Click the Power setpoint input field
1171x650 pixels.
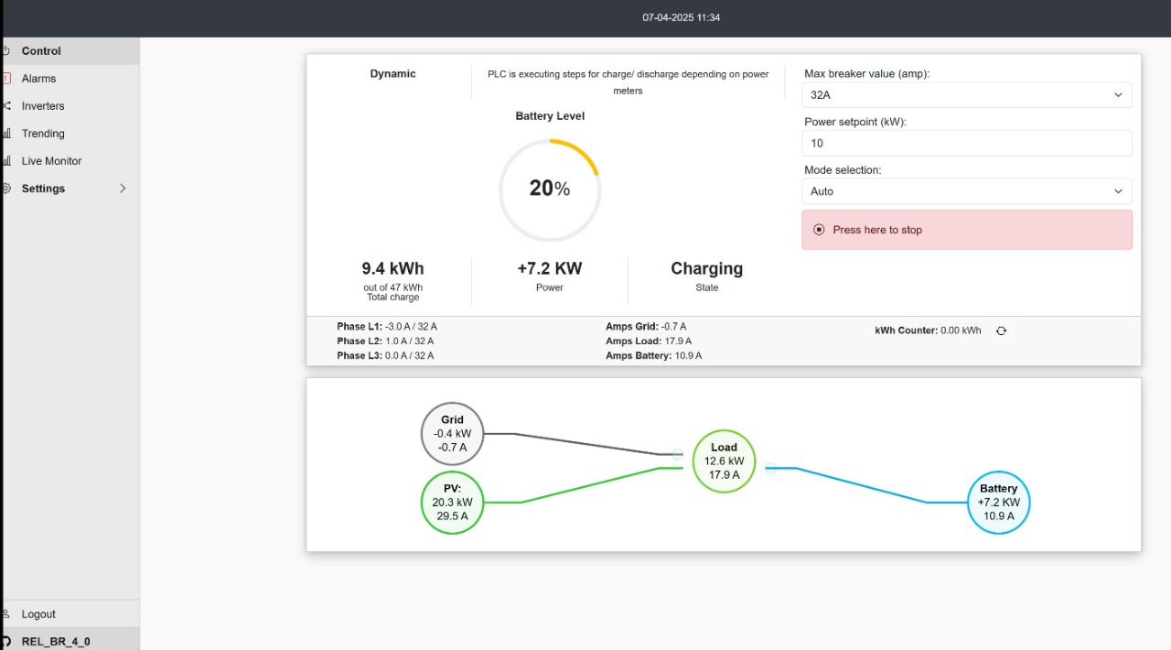[967, 143]
